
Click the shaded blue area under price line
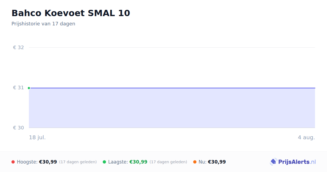pos(172,108)
